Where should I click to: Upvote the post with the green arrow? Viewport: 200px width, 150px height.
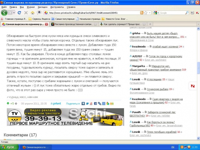click(8, 103)
